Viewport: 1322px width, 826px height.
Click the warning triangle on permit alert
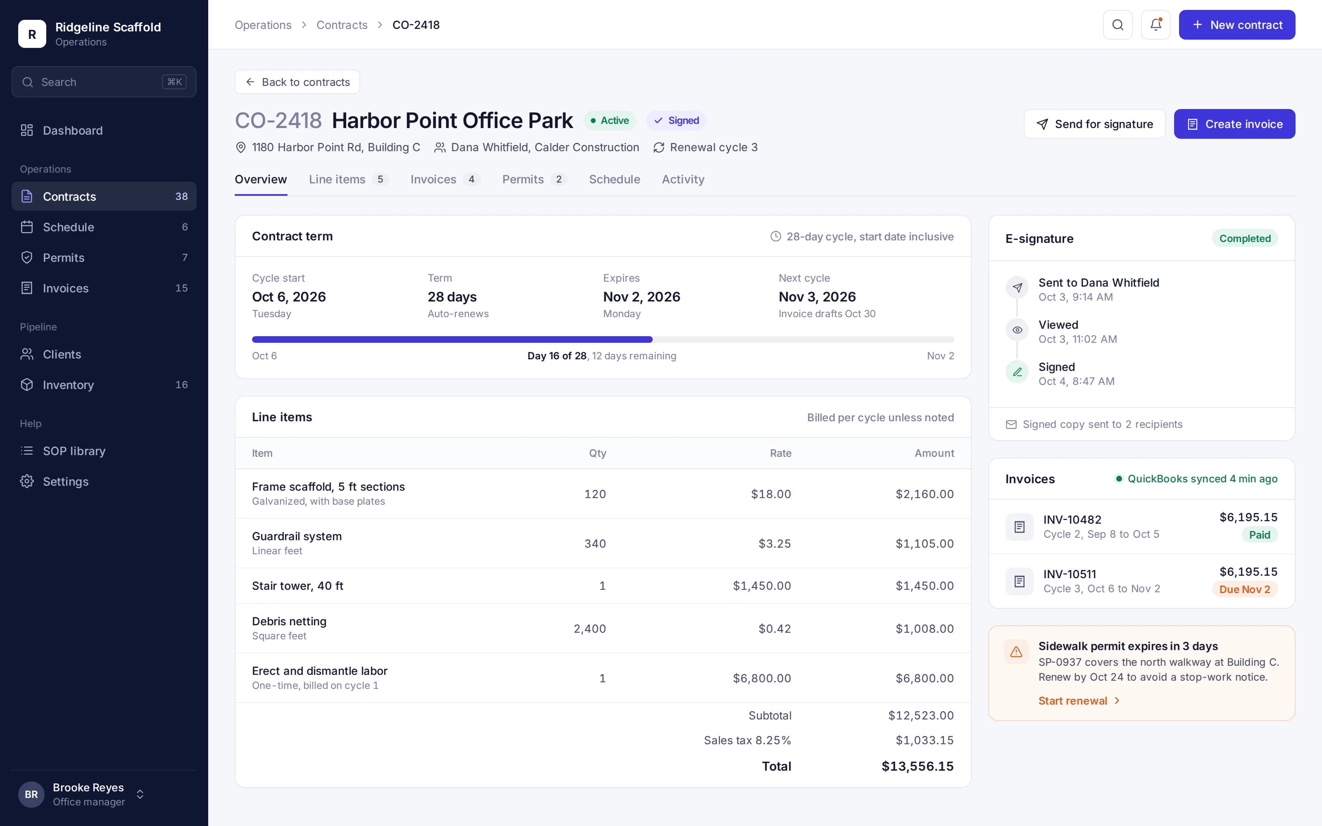point(1016,652)
